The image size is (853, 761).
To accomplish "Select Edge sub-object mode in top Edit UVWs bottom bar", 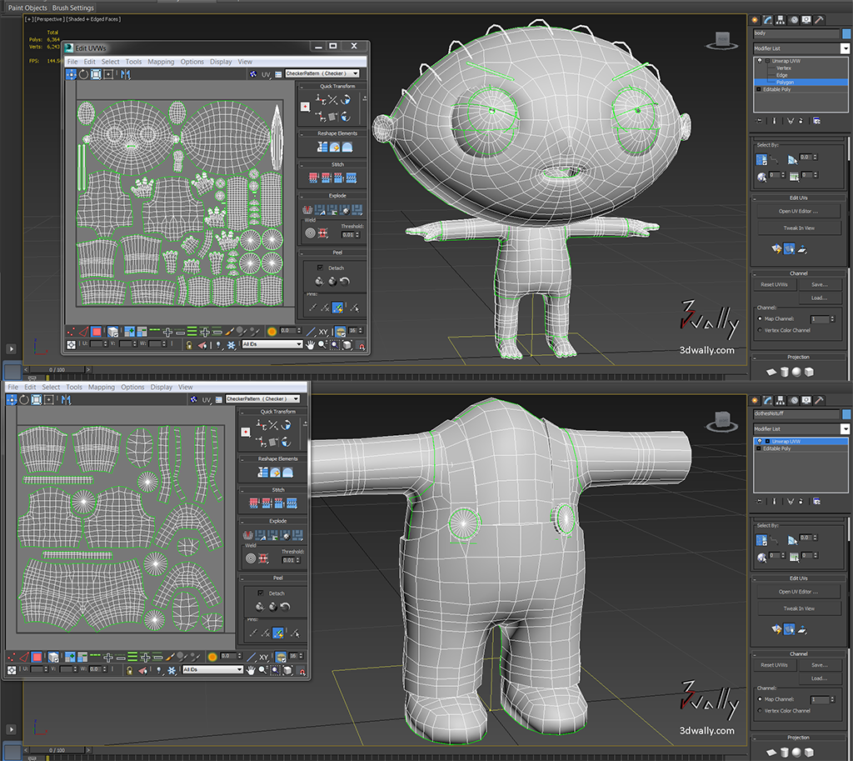I will click(x=84, y=331).
